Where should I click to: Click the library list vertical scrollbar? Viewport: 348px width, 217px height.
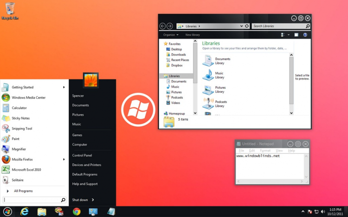point(291,84)
